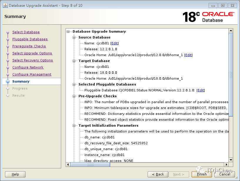Select the 'db_recovery_file_dest_size: 54525952' row

click(x=116, y=143)
